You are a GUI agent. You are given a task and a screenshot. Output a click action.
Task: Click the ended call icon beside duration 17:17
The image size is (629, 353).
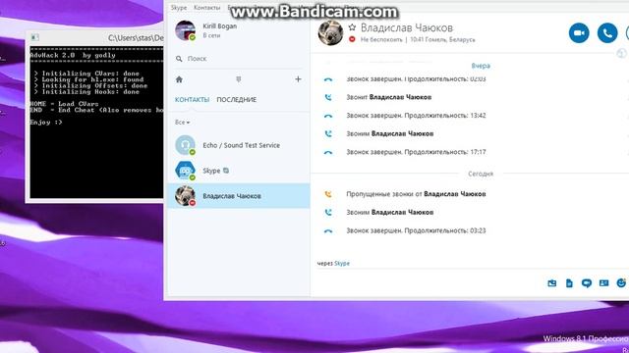coord(328,152)
